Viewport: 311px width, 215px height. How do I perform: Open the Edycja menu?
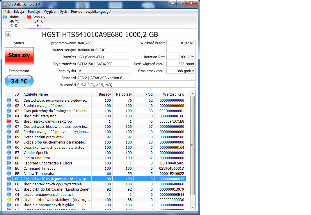[19, 12]
